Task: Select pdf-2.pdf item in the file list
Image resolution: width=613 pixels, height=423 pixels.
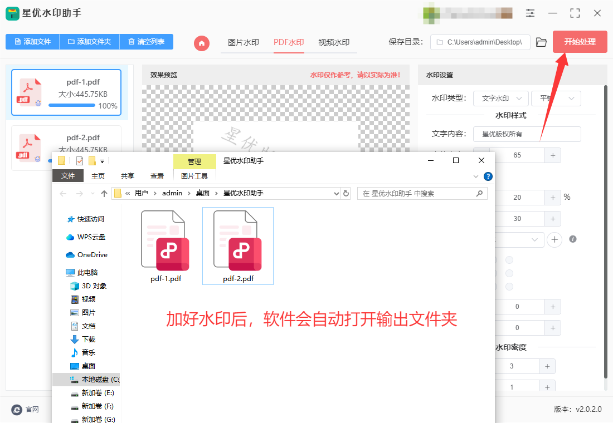Action: point(66,147)
